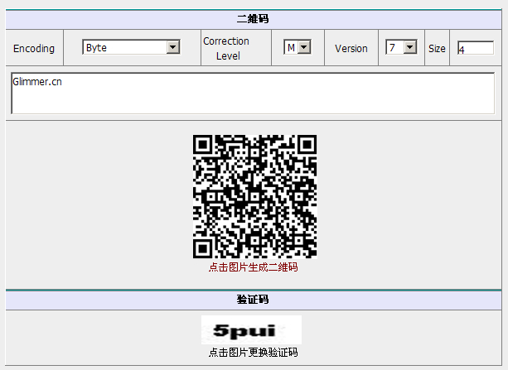Click the Glimmer.cn text area
508x370 pixels.
(253, 94)
